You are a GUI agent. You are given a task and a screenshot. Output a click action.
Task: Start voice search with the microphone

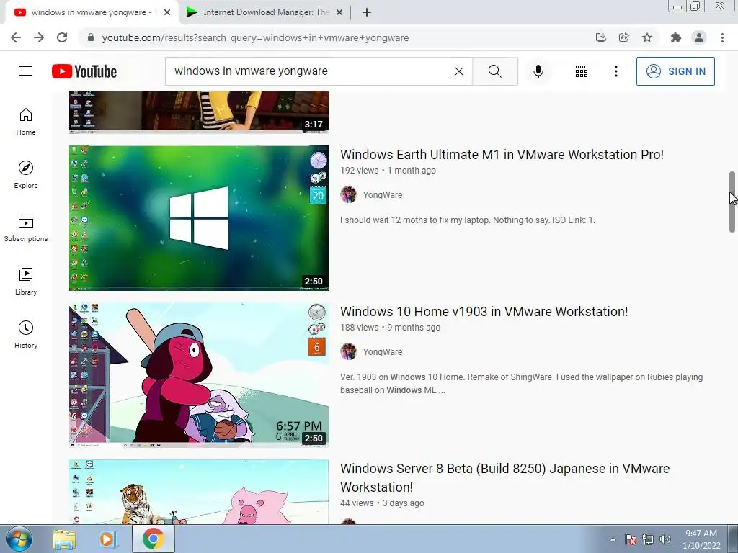pos(538,71)
